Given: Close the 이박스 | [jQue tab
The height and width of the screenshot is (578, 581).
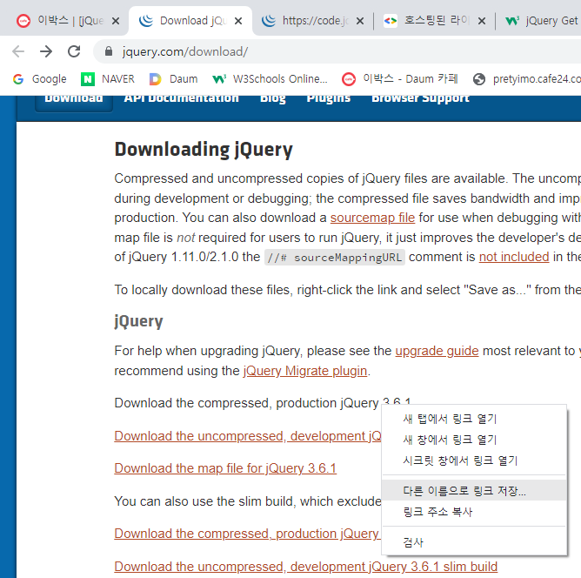Looking at the screenshot, I should click(116, 21).
